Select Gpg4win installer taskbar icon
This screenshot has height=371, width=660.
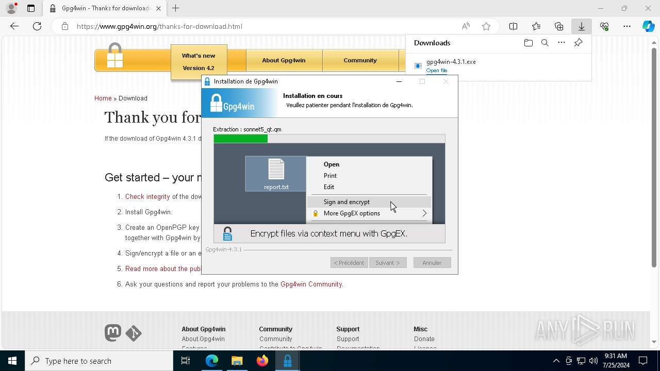pyautogui.click(x=287, y=361)
